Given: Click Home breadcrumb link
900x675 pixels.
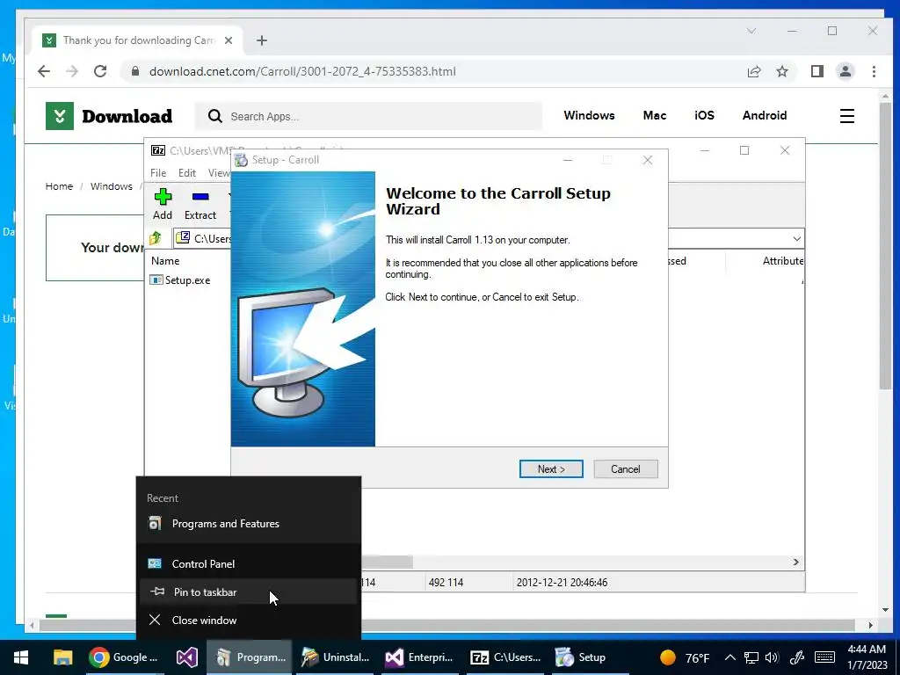Looking at the screenshot, I should tap(59, 186).
